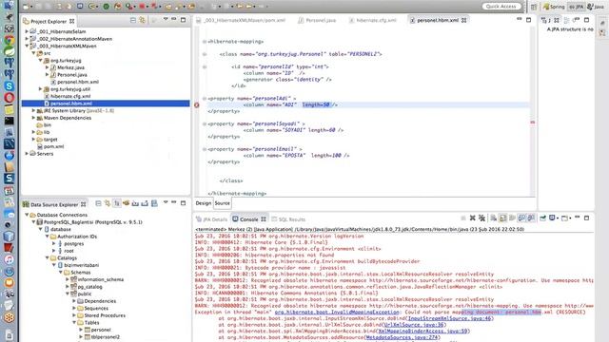Toggle Scroll Lock in Console toolbar
The height and width of the screenshot is (342, 609).
(503, 218)
